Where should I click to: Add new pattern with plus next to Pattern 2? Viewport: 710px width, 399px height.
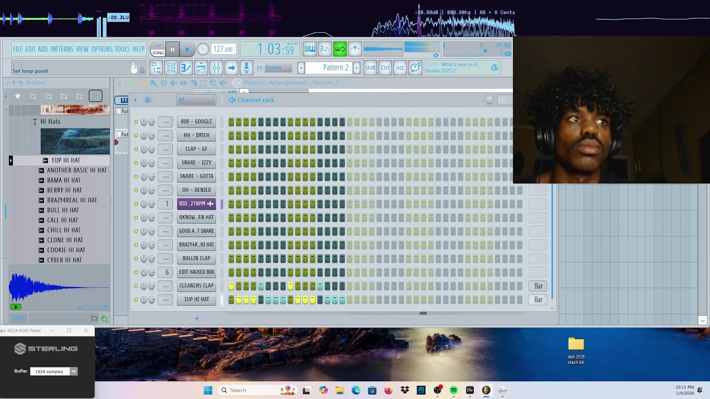click(x=356, y=68)
